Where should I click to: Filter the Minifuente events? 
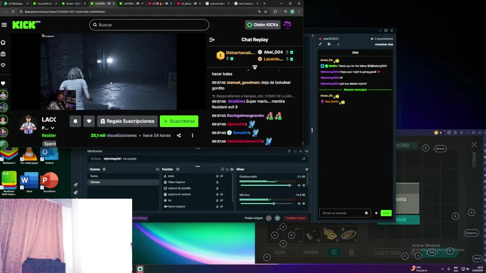pos(289,151)
